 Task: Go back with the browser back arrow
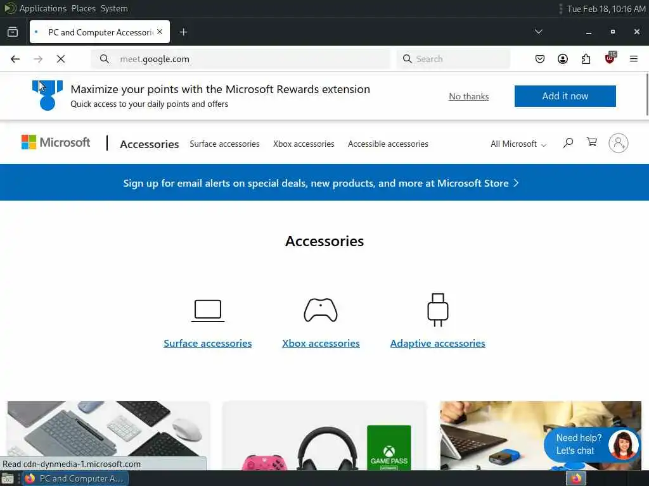[x=15, y=59]
